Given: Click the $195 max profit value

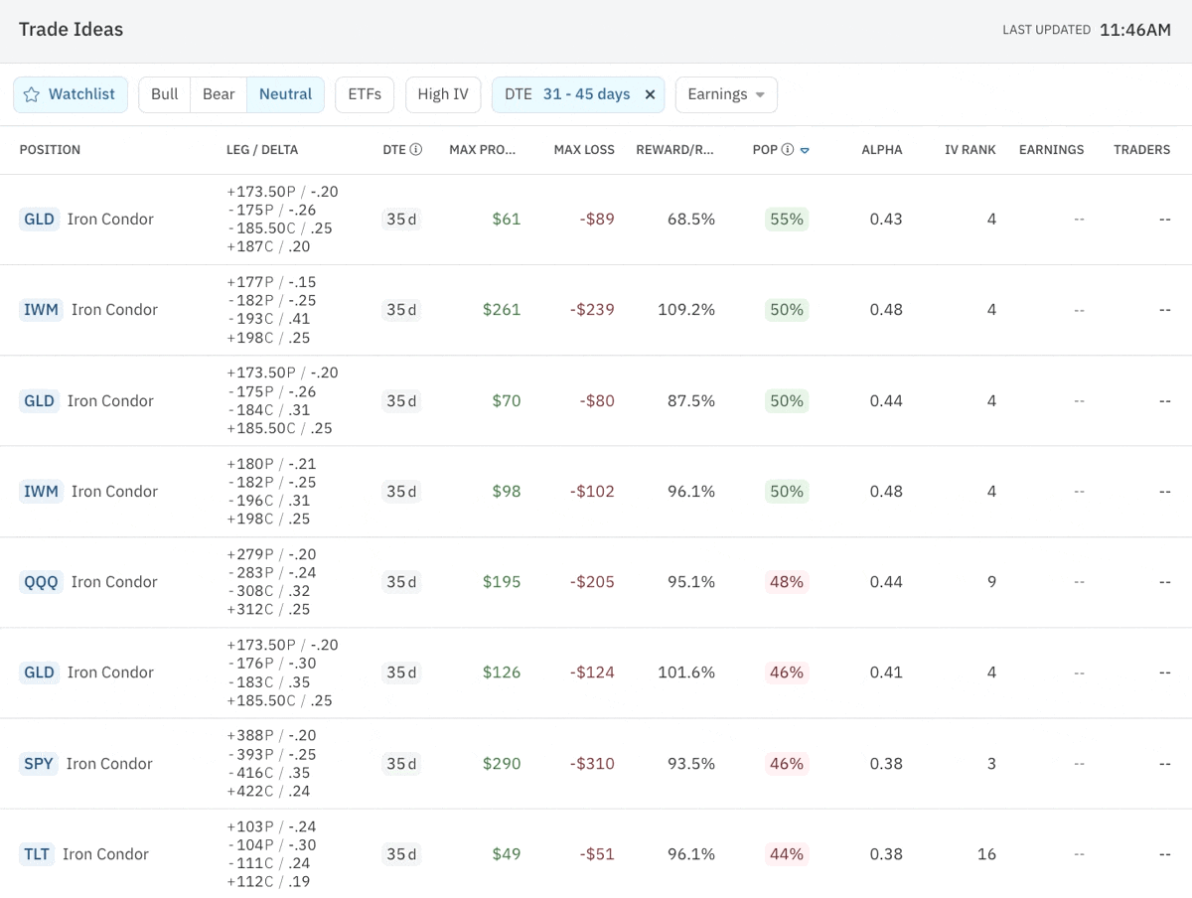Looking at the screenshot, I should 502,582.
